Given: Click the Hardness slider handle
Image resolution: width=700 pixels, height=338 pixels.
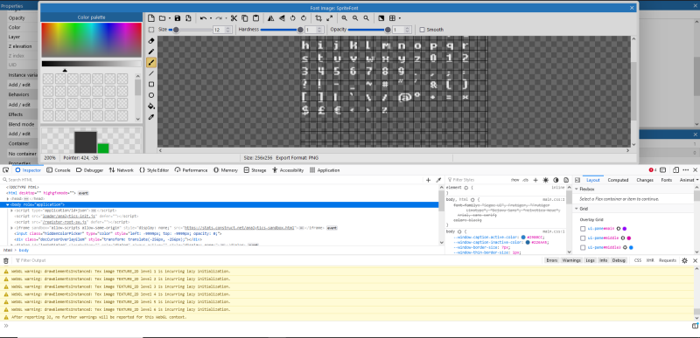Looking at the screenshot, I should (300, 30).
